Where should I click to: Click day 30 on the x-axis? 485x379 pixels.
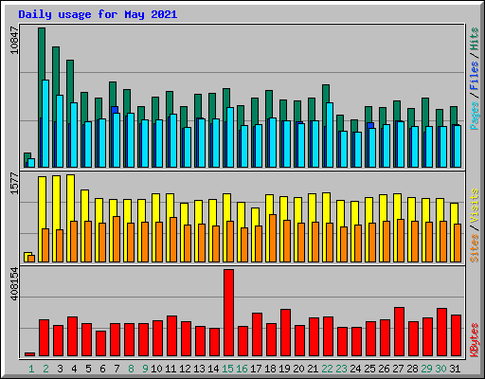pyautogui.click(x=440, y=369)
